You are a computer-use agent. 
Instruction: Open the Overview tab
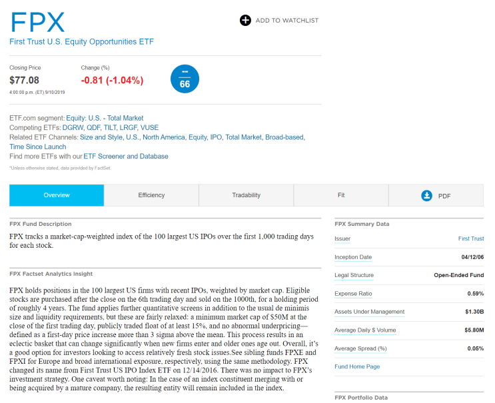coord(57,195)
